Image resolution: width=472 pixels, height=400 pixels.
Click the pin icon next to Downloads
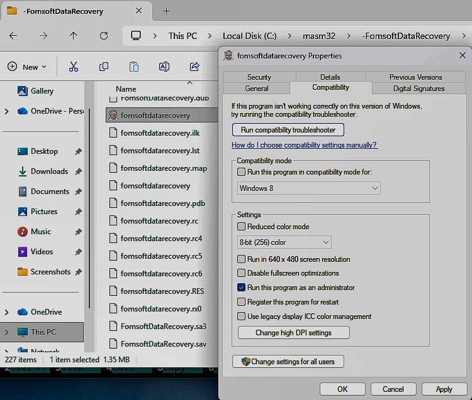[78, 171]
